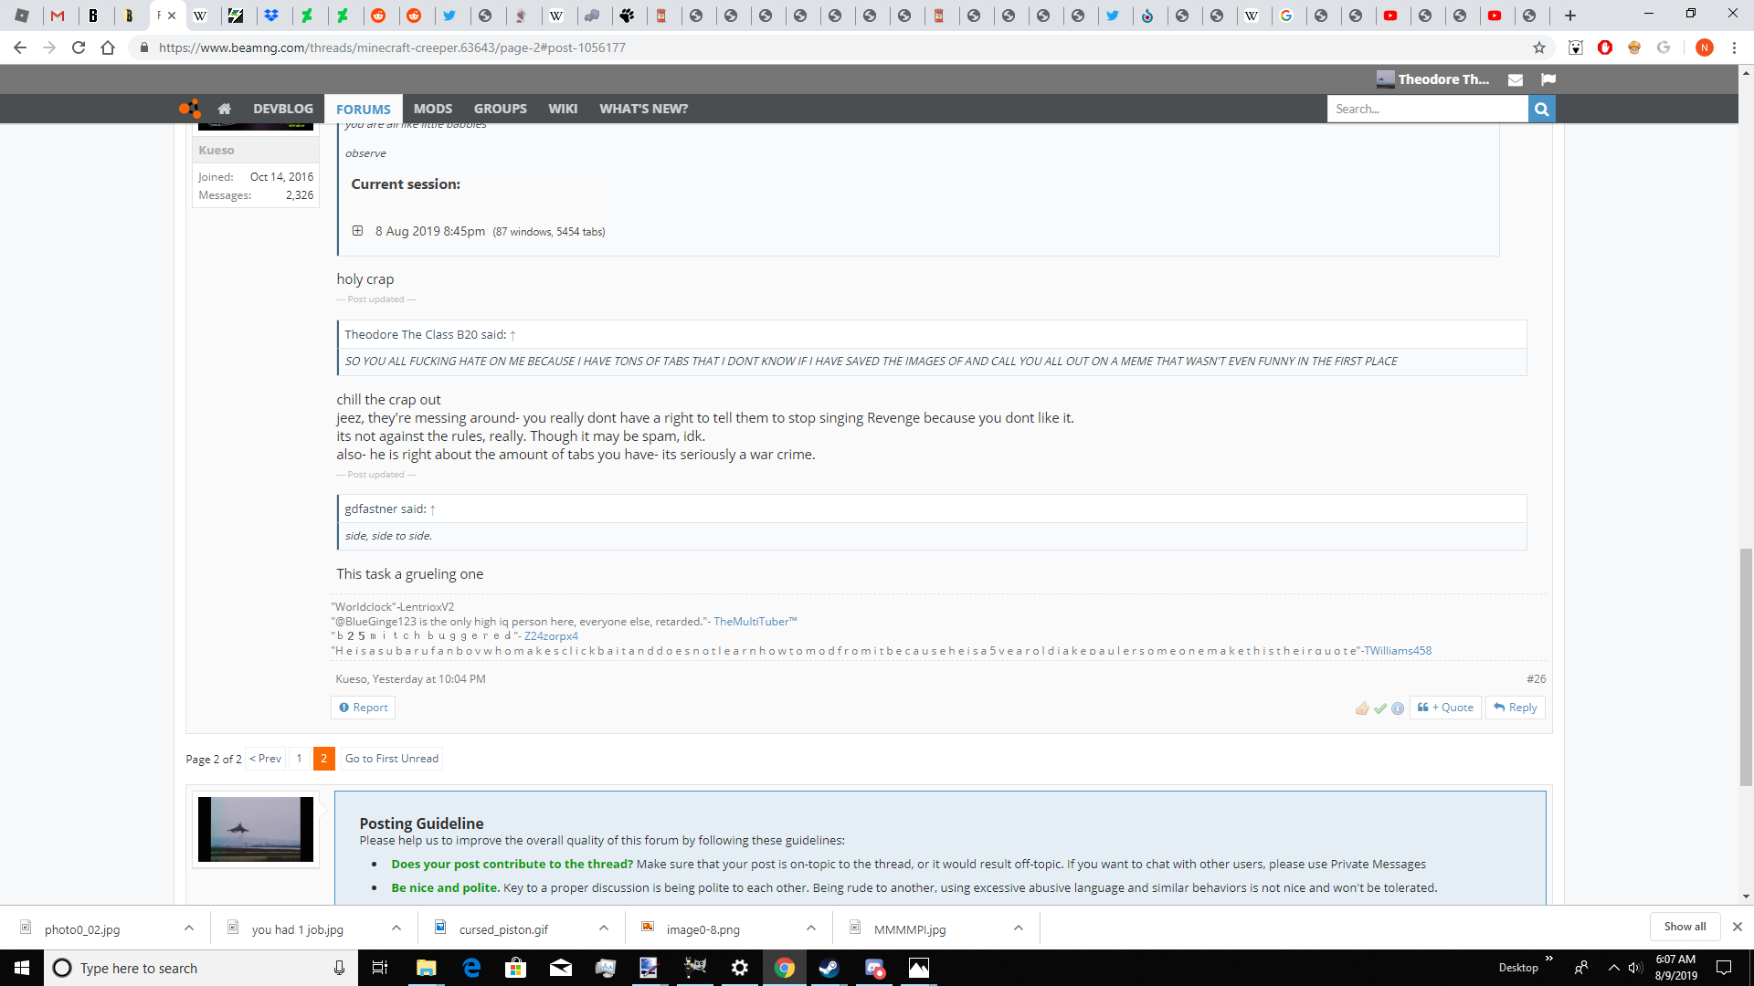Open the forum alerts flag icon
This screenshot has height=986, width=1754.
(1548, 79)
